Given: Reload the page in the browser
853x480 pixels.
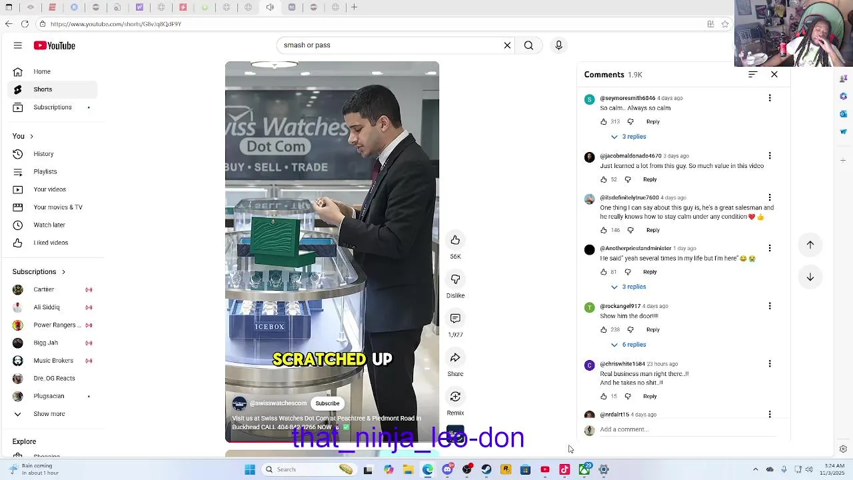Looking at the screenshot, I should 25,24.
